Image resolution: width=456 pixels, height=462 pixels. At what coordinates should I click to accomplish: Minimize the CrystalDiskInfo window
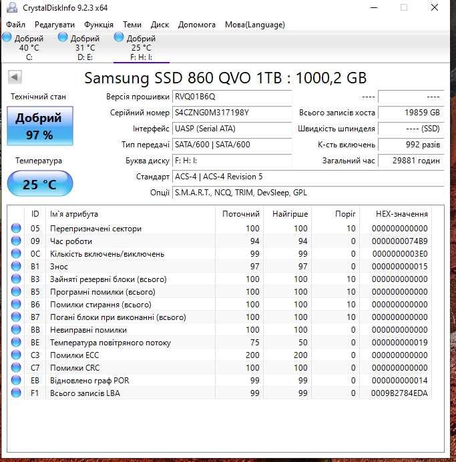[x=374, y=7]
